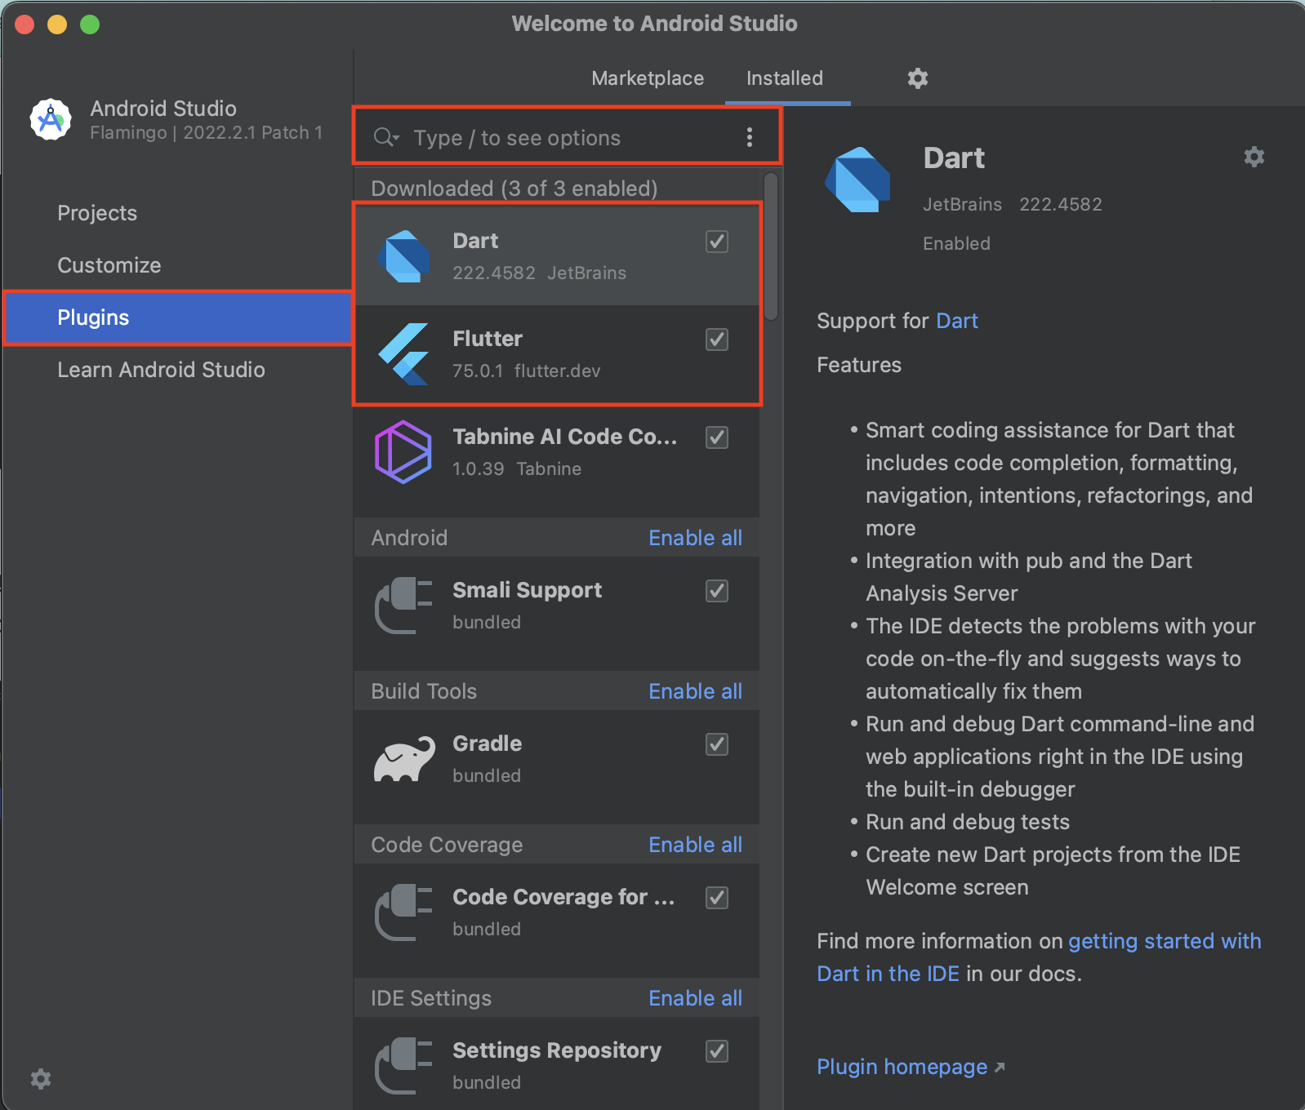Select the Tabnine AI Code Co... row
The width and height of the screenshot is (1305, 1110).
click(557, 452)
